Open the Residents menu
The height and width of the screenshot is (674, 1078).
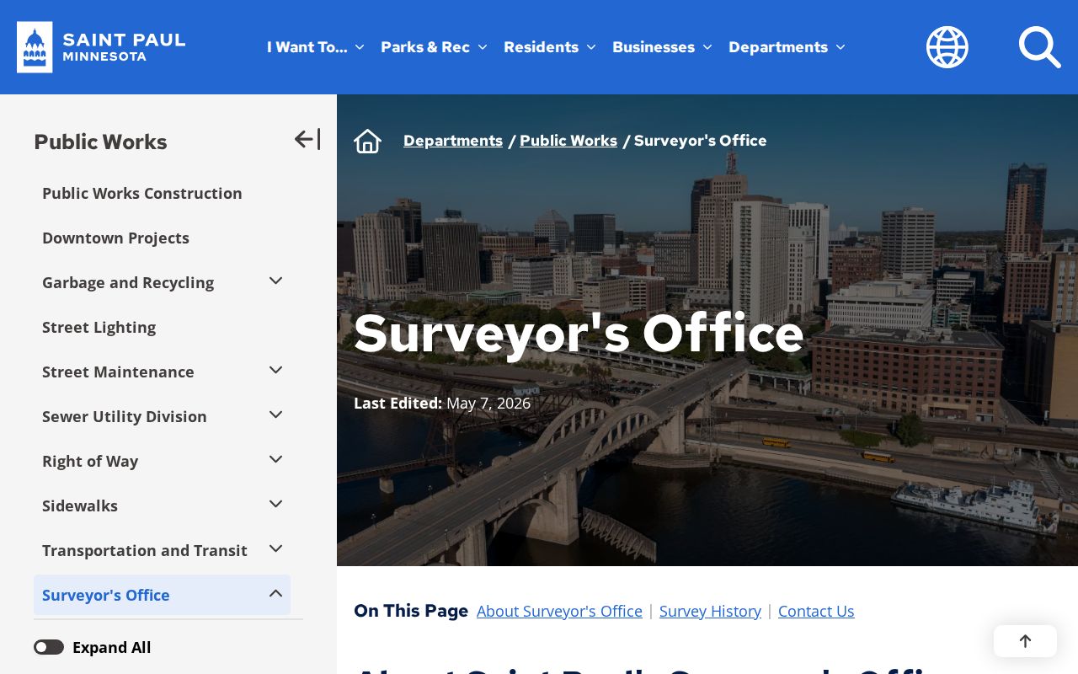(549, 47)
